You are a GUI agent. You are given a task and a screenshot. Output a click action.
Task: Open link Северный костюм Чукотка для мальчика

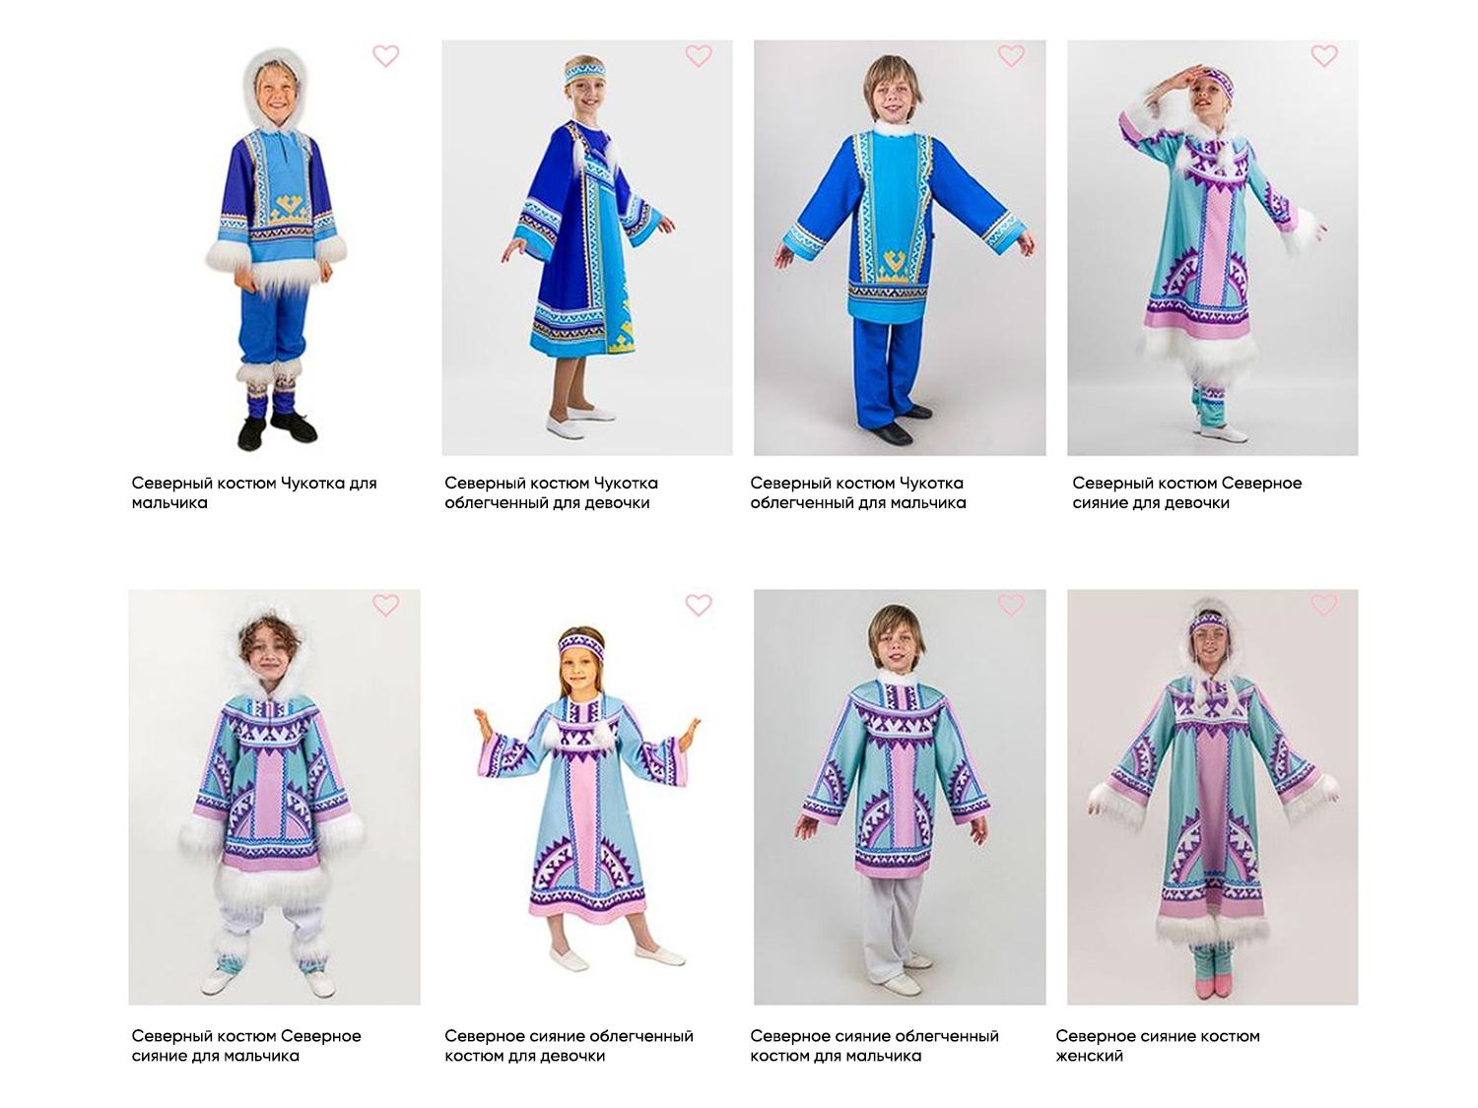click(254, 492)
